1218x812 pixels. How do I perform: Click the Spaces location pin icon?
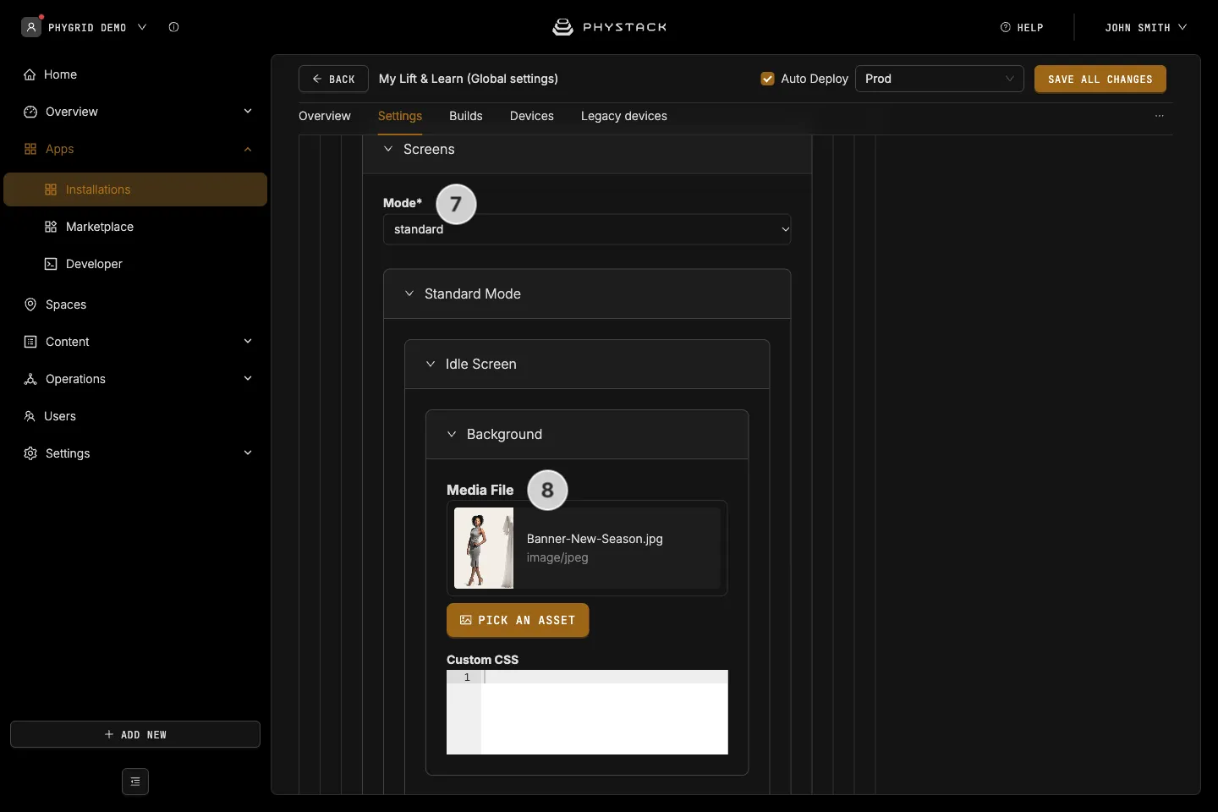pyautogui.click(x=30, y=304)
